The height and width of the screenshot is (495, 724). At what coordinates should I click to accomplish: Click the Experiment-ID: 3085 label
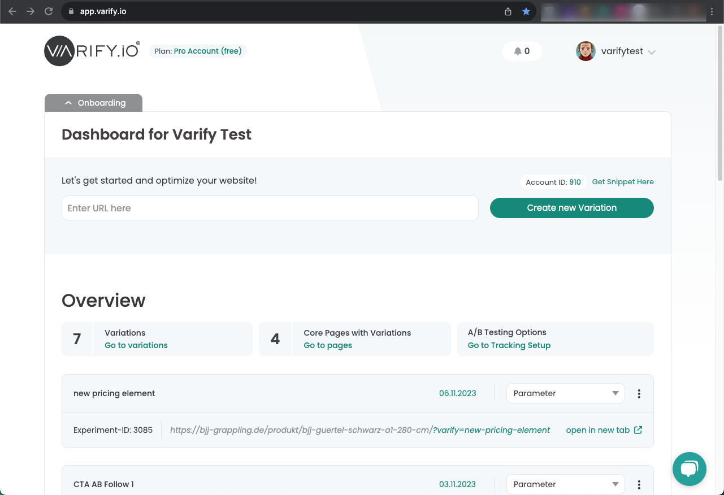113,430
